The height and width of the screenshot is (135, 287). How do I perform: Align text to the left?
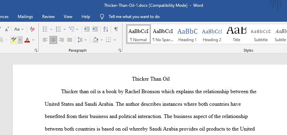click(x=45, y=40)
